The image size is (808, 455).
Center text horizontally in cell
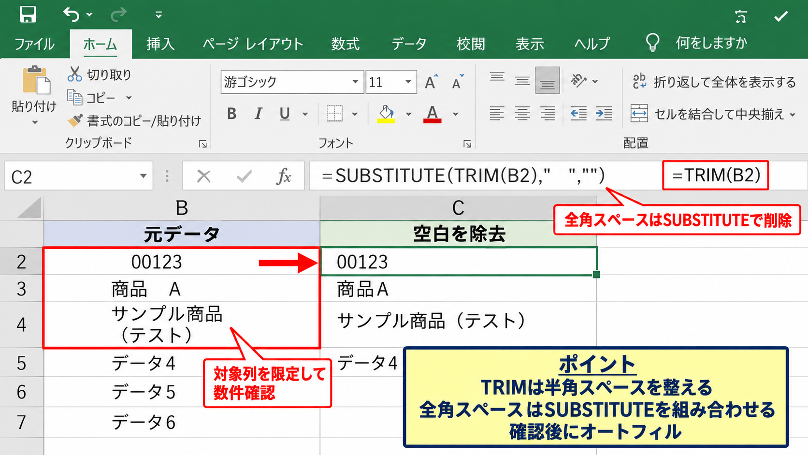click(x=522, y=114)
